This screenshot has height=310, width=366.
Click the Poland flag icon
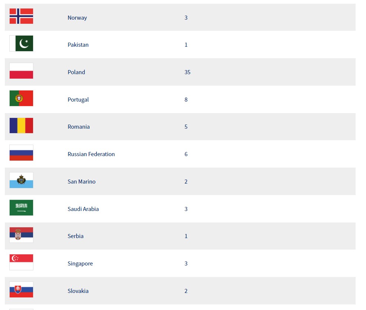click(21, 71)
